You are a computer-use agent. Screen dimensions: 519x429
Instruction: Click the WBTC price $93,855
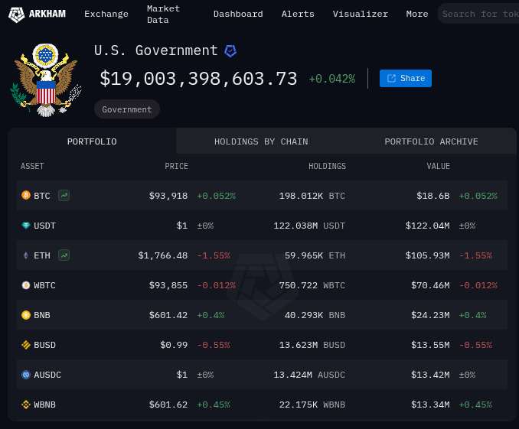tap(168, 285)
